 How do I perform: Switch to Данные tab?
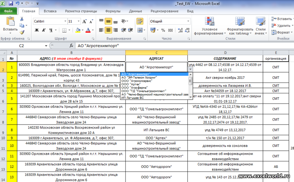pos(135,11)
